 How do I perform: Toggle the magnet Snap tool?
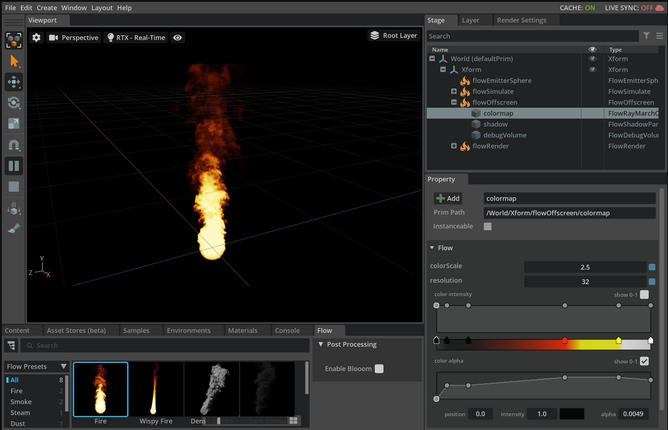(14, 146)
